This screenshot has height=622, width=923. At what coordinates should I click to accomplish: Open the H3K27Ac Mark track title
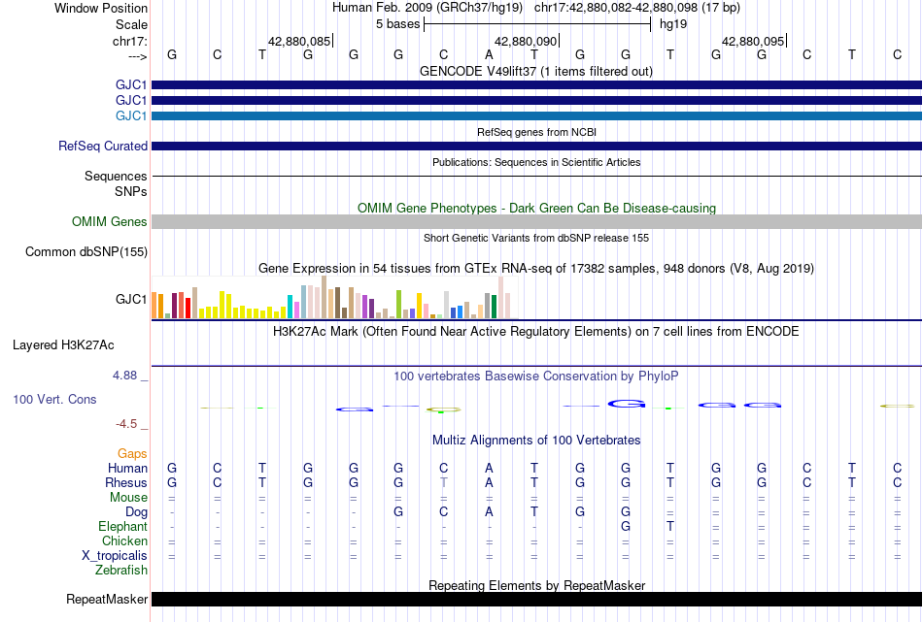tap(535, 332)
